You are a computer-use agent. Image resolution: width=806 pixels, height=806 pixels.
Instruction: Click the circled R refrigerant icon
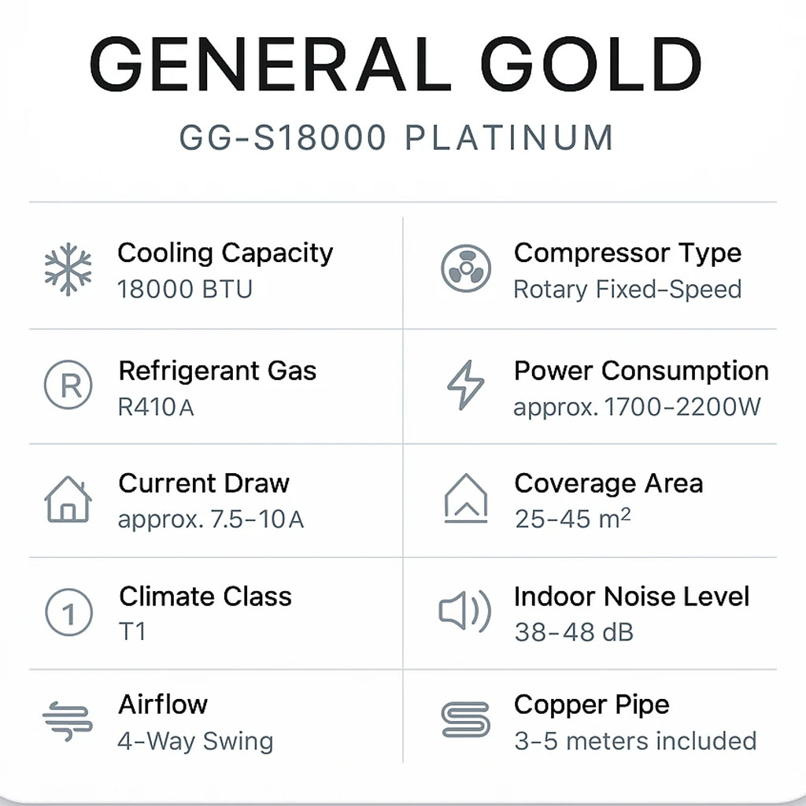68,386
